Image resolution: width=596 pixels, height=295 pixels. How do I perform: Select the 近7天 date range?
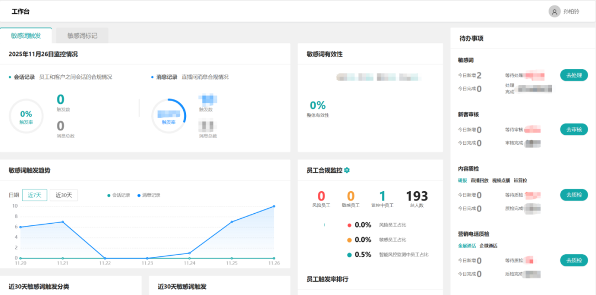coord(34,195)
